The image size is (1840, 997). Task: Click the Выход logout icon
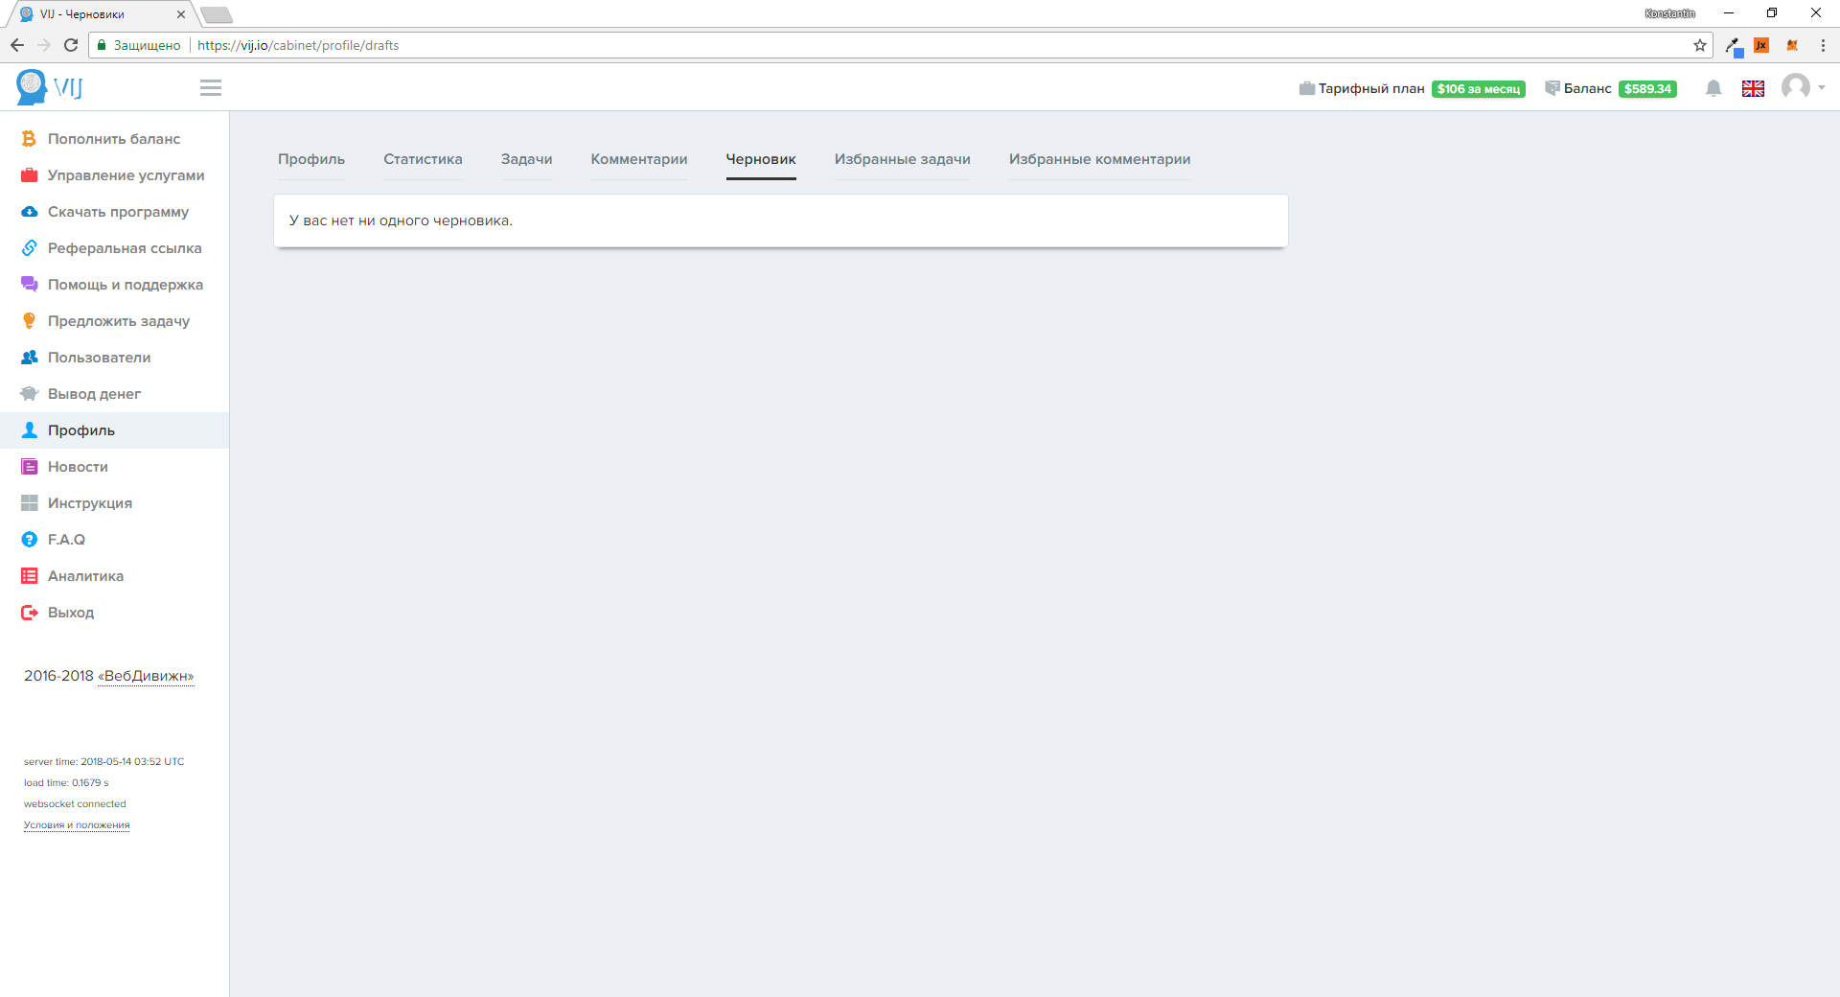[30, 613]
